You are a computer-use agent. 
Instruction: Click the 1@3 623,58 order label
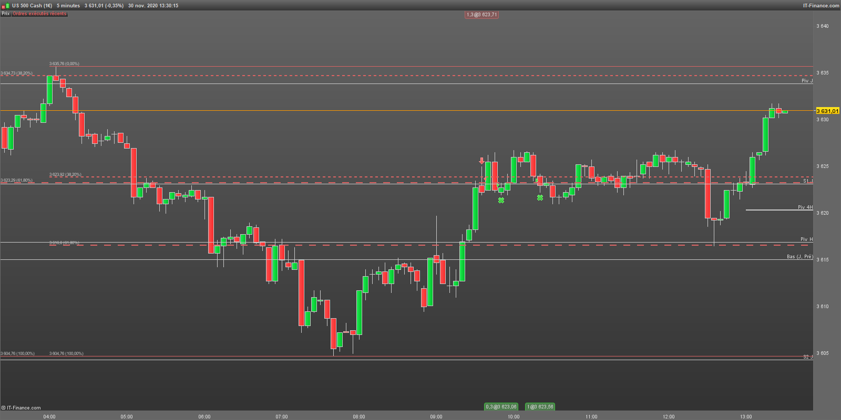540,407
